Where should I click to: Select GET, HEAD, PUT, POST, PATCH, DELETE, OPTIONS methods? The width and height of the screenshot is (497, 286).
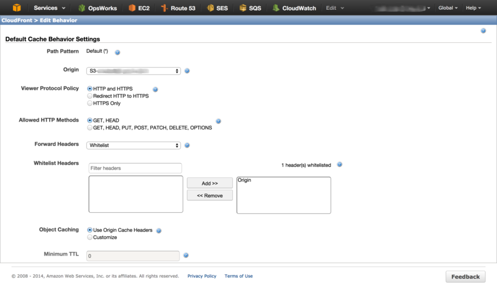pos(89,128)
